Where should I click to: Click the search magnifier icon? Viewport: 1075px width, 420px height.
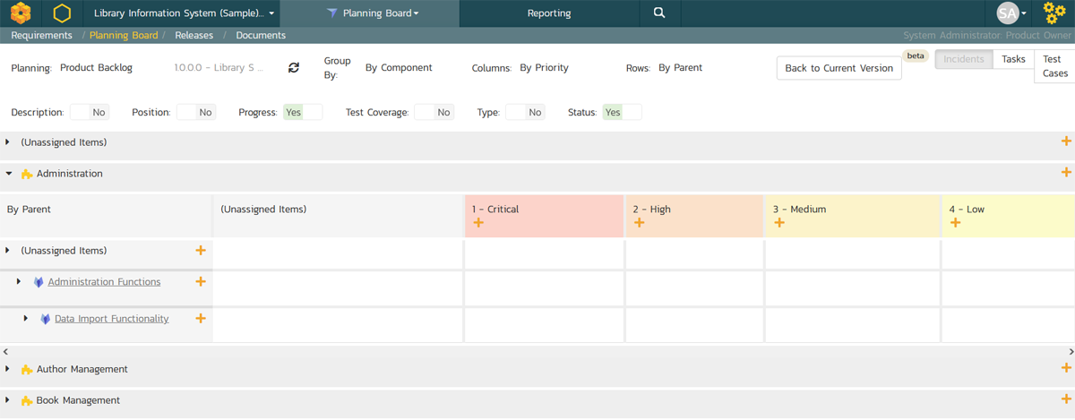(659, 13)
